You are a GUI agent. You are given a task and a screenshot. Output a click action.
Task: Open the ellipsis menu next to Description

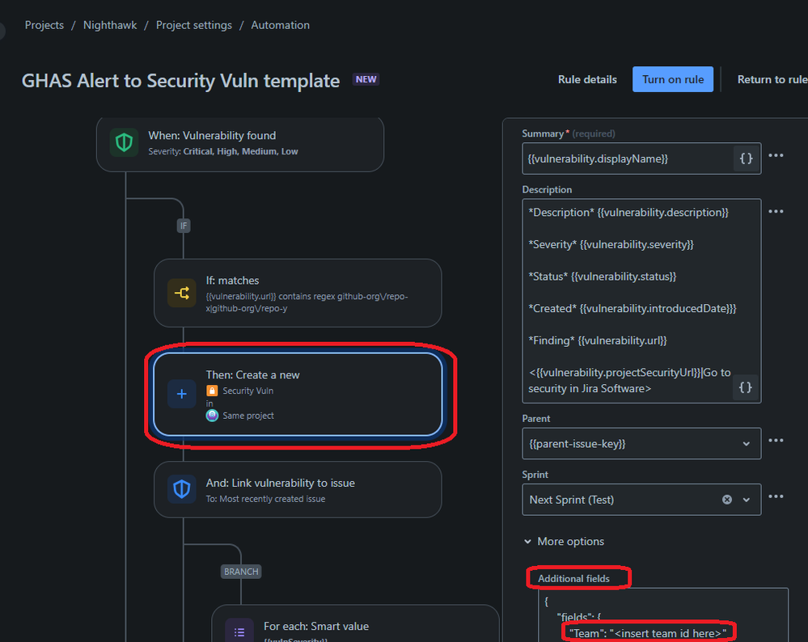coord(776,211)
